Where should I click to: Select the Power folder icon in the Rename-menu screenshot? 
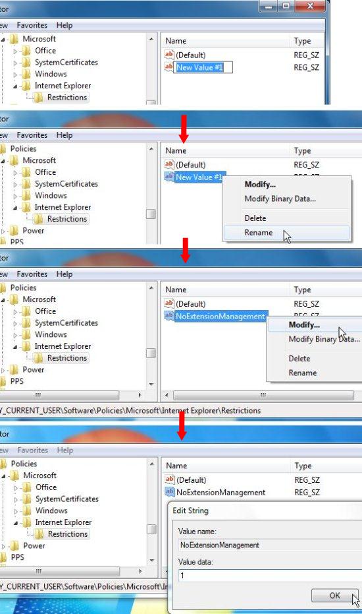point(14,231)
